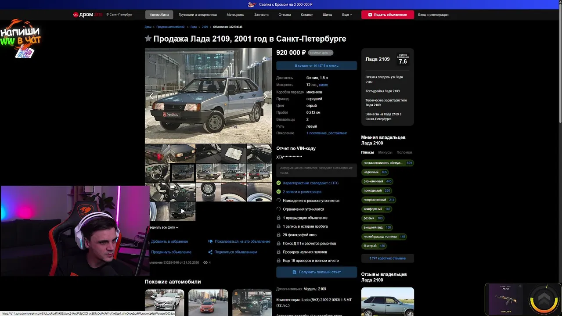Open the spare wheel photo thumbnail

click(x=208, y=192)
